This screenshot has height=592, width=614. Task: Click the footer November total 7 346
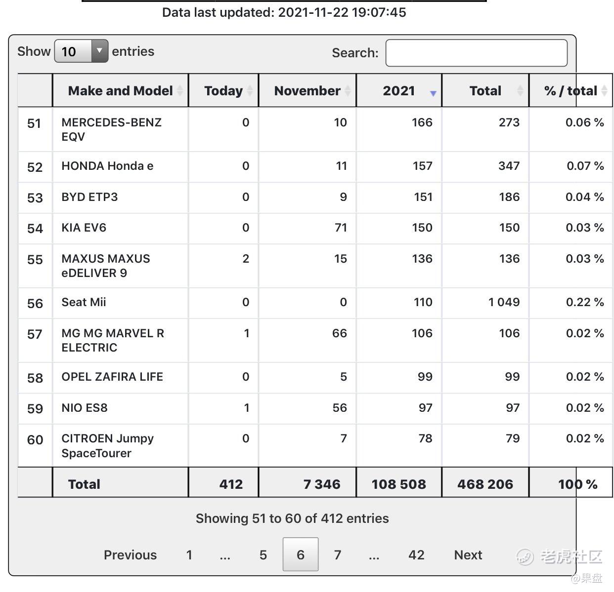pyautogui.click(x=322, y=484)
